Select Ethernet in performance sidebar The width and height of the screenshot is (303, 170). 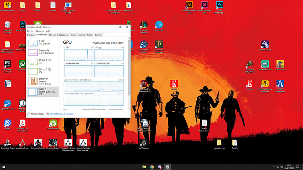pos(43,81)
